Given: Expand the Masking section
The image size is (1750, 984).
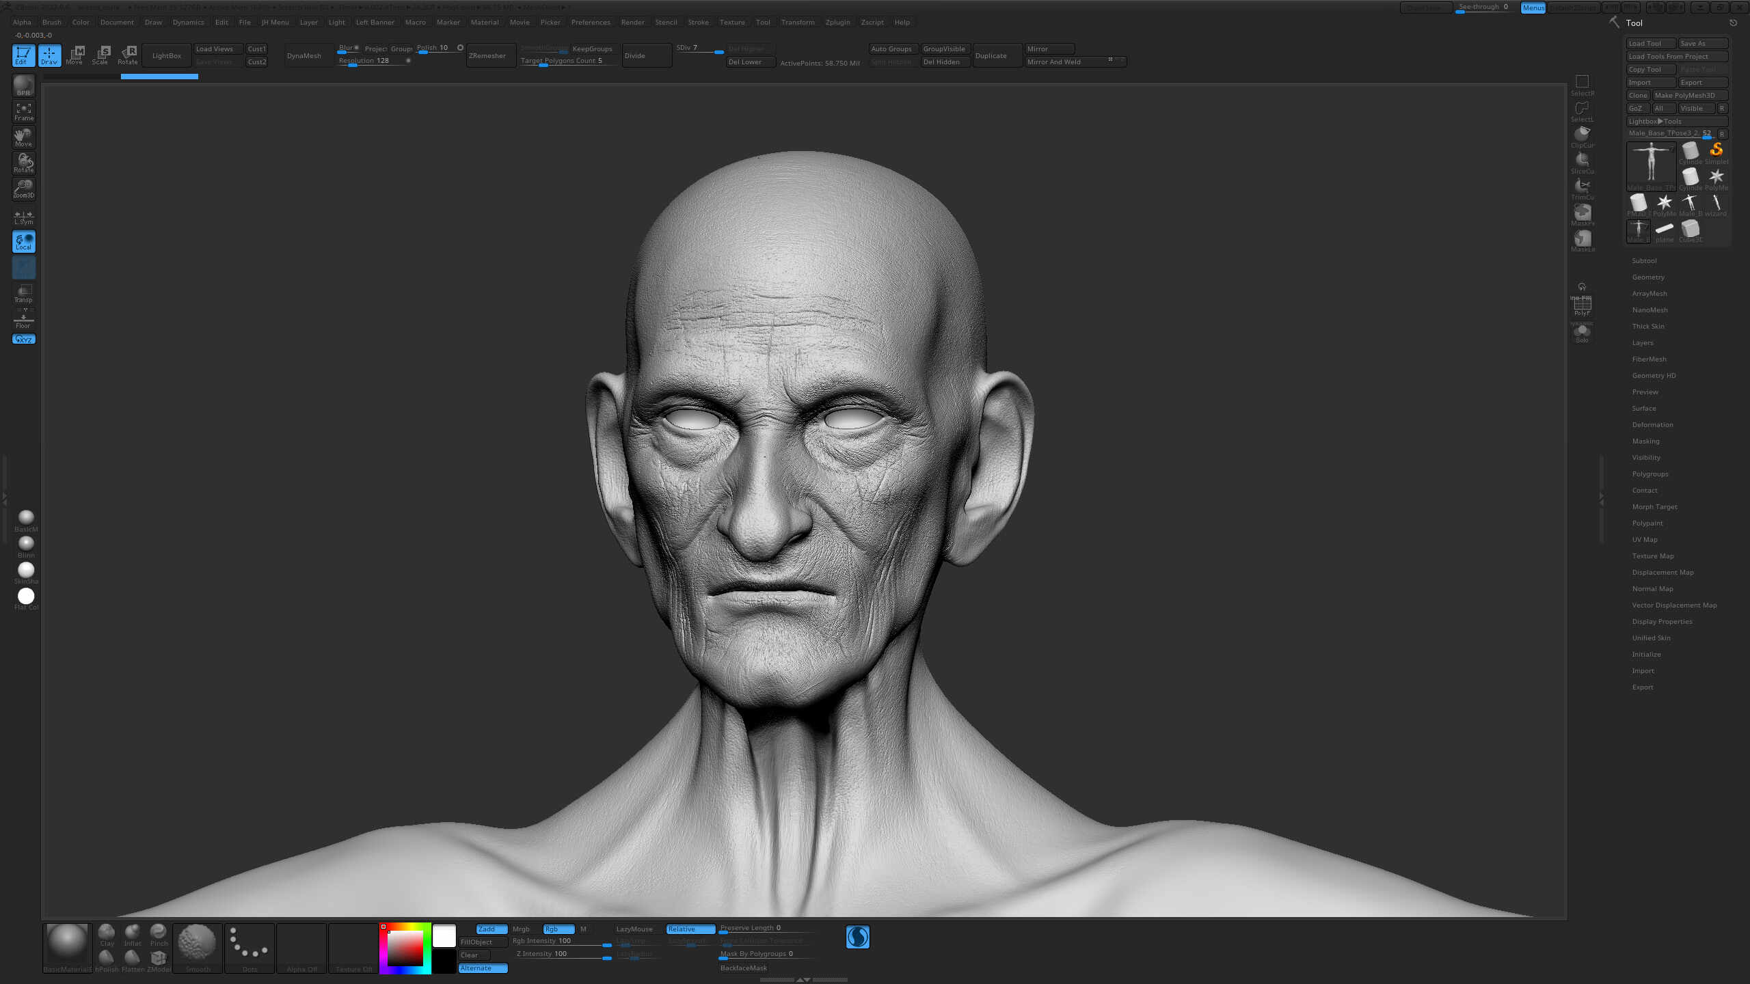Looking at the screenshot, I should [x=1645, y=441].
